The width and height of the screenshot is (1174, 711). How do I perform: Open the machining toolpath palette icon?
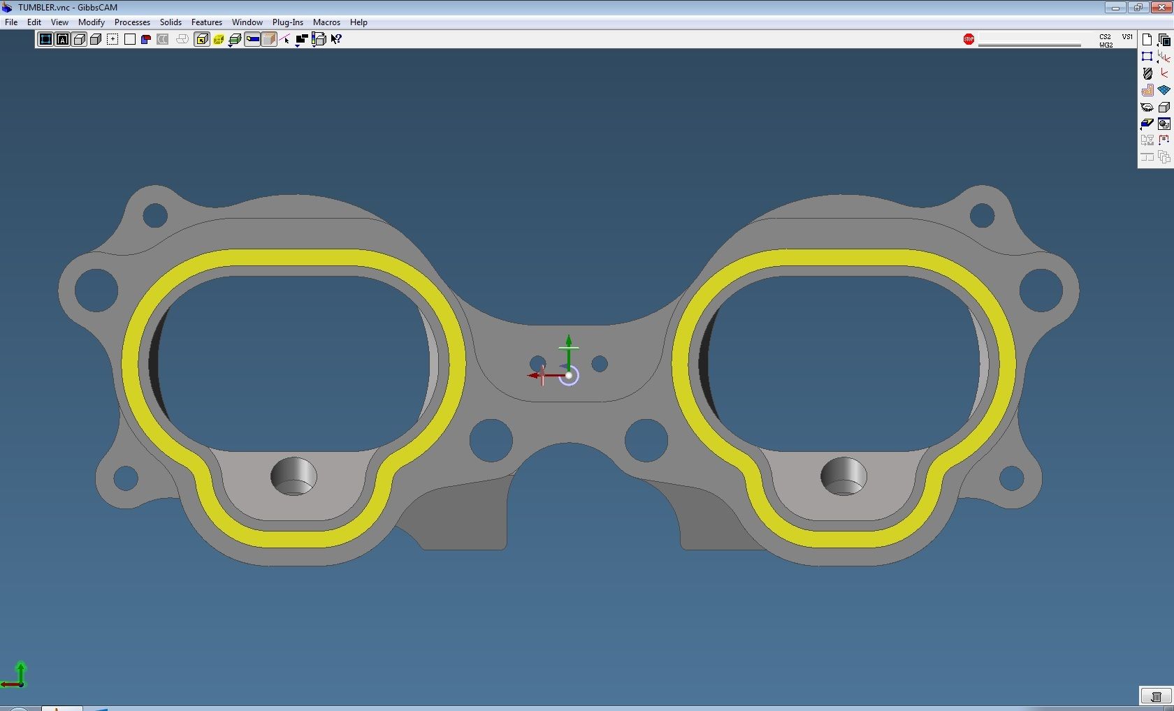point(1147,90)
